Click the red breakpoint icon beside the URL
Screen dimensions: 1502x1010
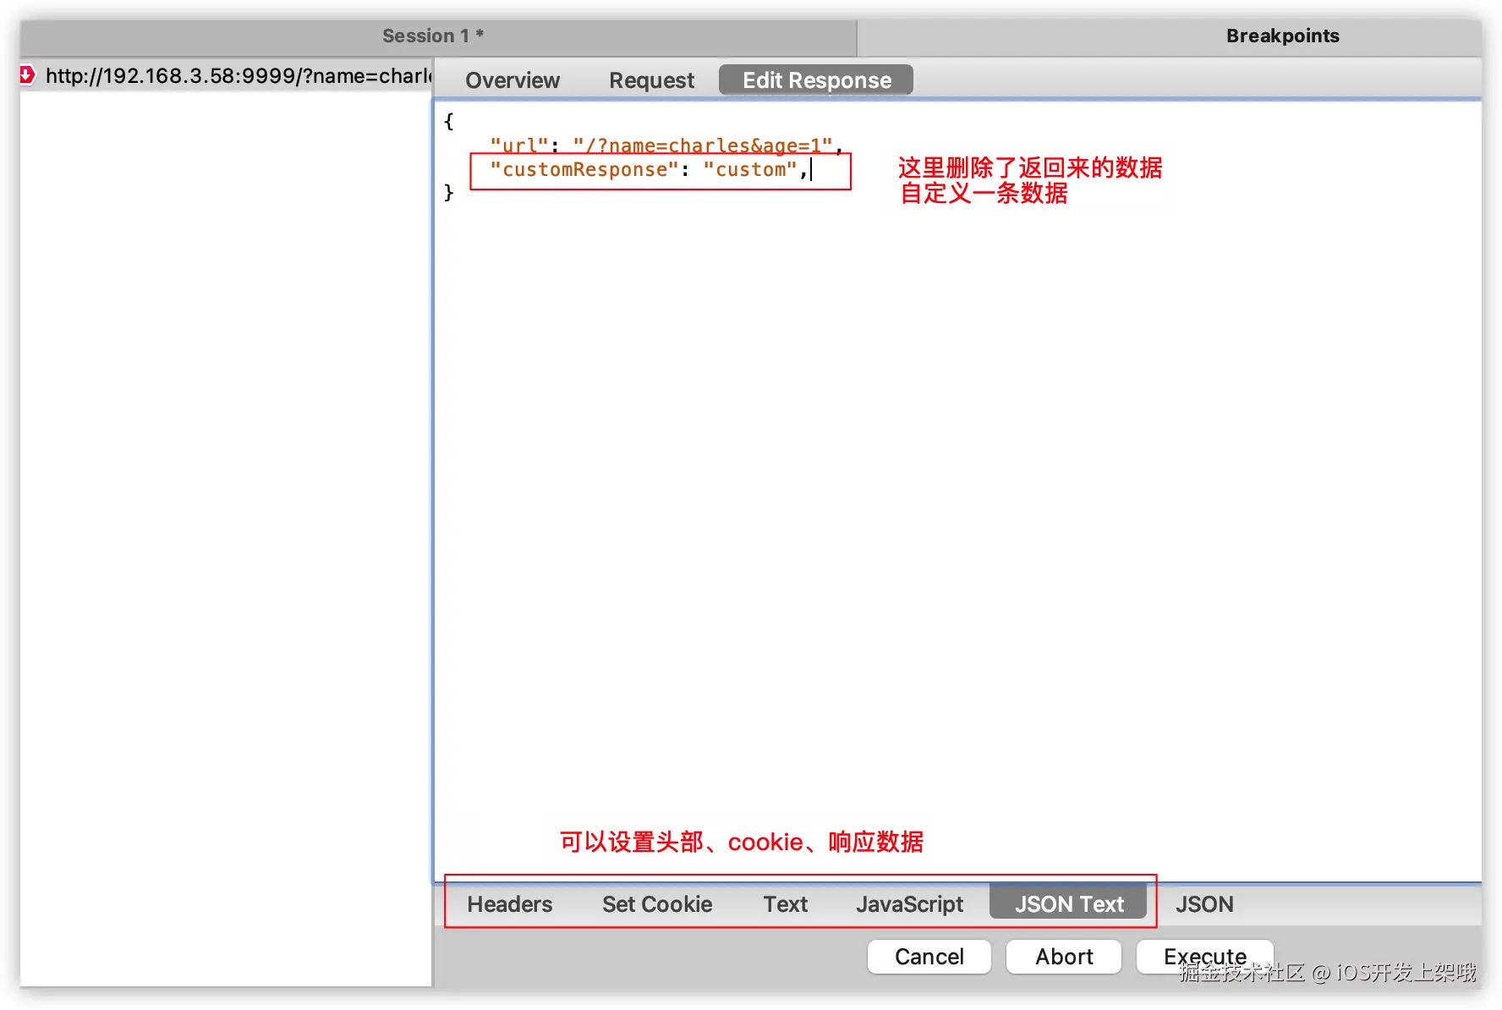coord(25,75)
